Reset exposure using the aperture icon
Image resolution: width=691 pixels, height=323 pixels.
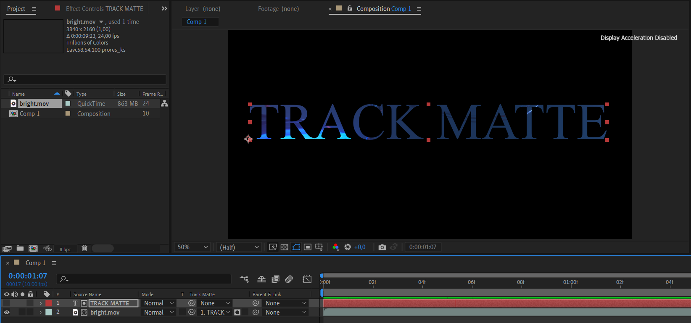coord(348,247)
